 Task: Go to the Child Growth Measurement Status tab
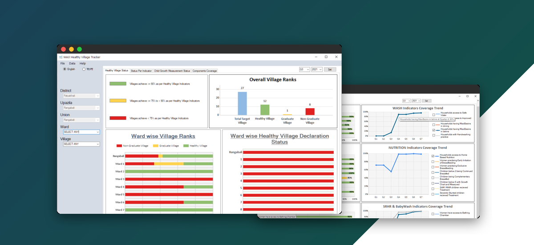tap(172, 71)
